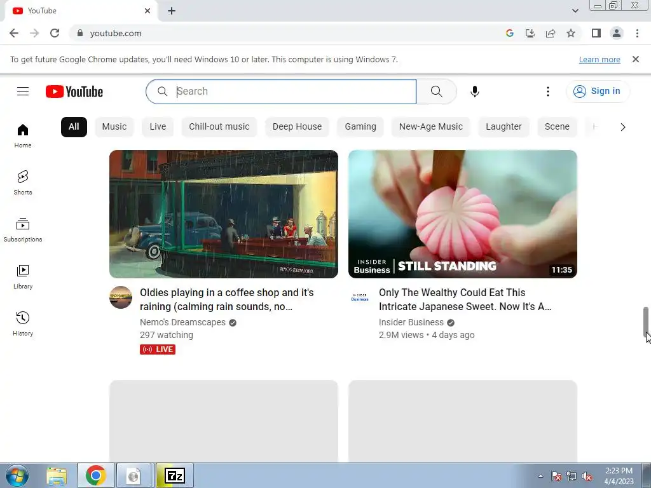The width and height of the screenshot is (651, 488).
Task: Open the YouTube hamburger guide menu
Action: pyautogui.click(x=23, y=91)
